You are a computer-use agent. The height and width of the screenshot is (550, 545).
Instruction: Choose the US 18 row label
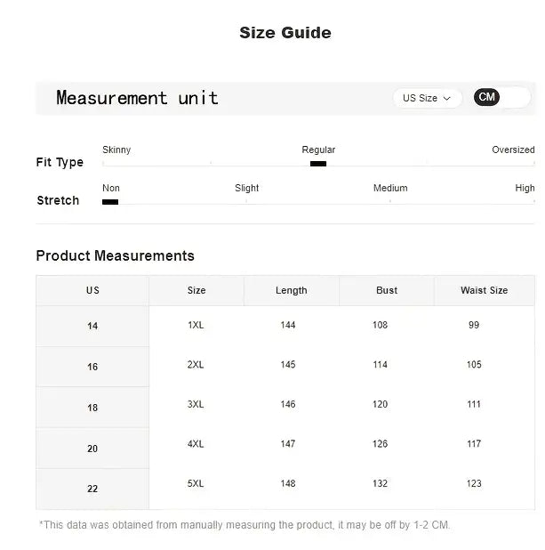pos(92,408)
